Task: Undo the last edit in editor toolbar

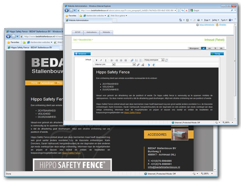Action: (149, 65)
